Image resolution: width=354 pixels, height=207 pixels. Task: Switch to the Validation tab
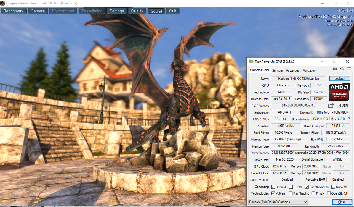[309, 71]
